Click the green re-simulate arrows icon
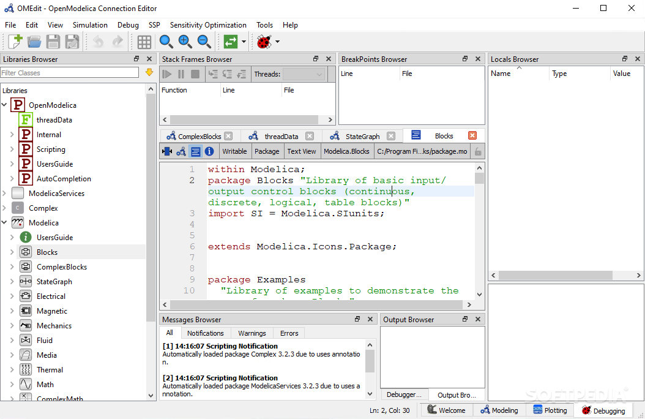Image resolution: width=645 pixels, height=419 pixels. 230,42
